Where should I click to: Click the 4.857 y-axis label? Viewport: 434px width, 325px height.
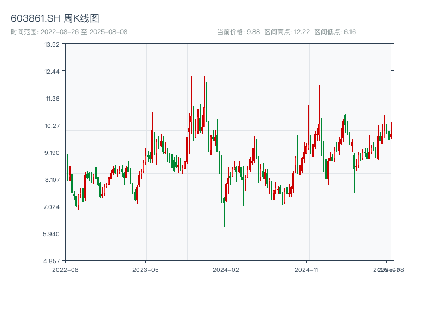(x=52, y=261)
